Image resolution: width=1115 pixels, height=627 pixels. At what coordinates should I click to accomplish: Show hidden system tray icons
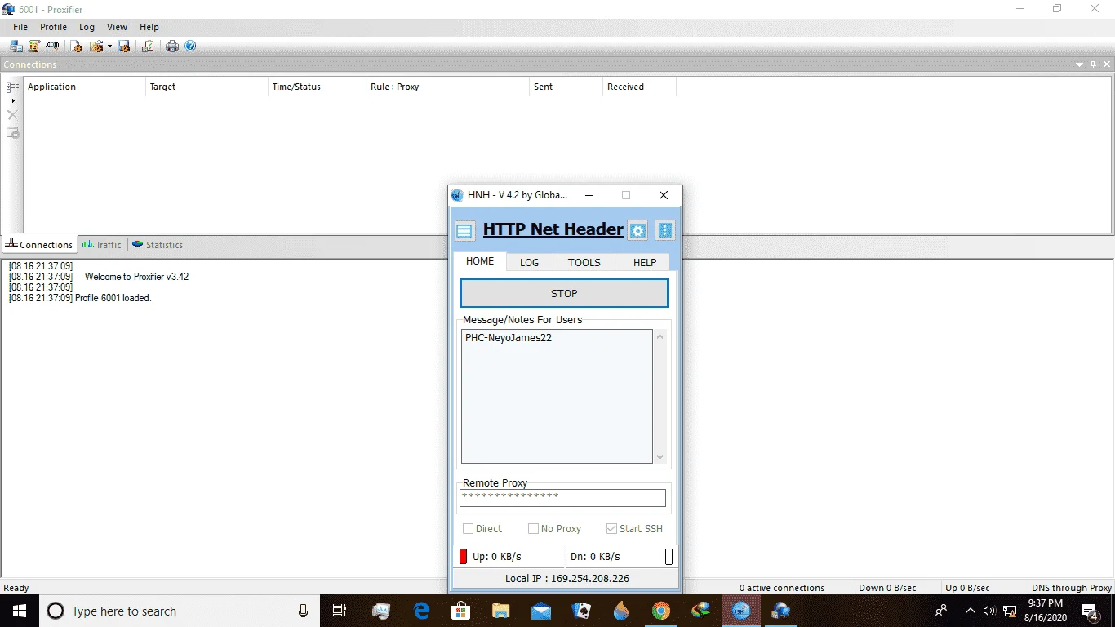point(971,611)
